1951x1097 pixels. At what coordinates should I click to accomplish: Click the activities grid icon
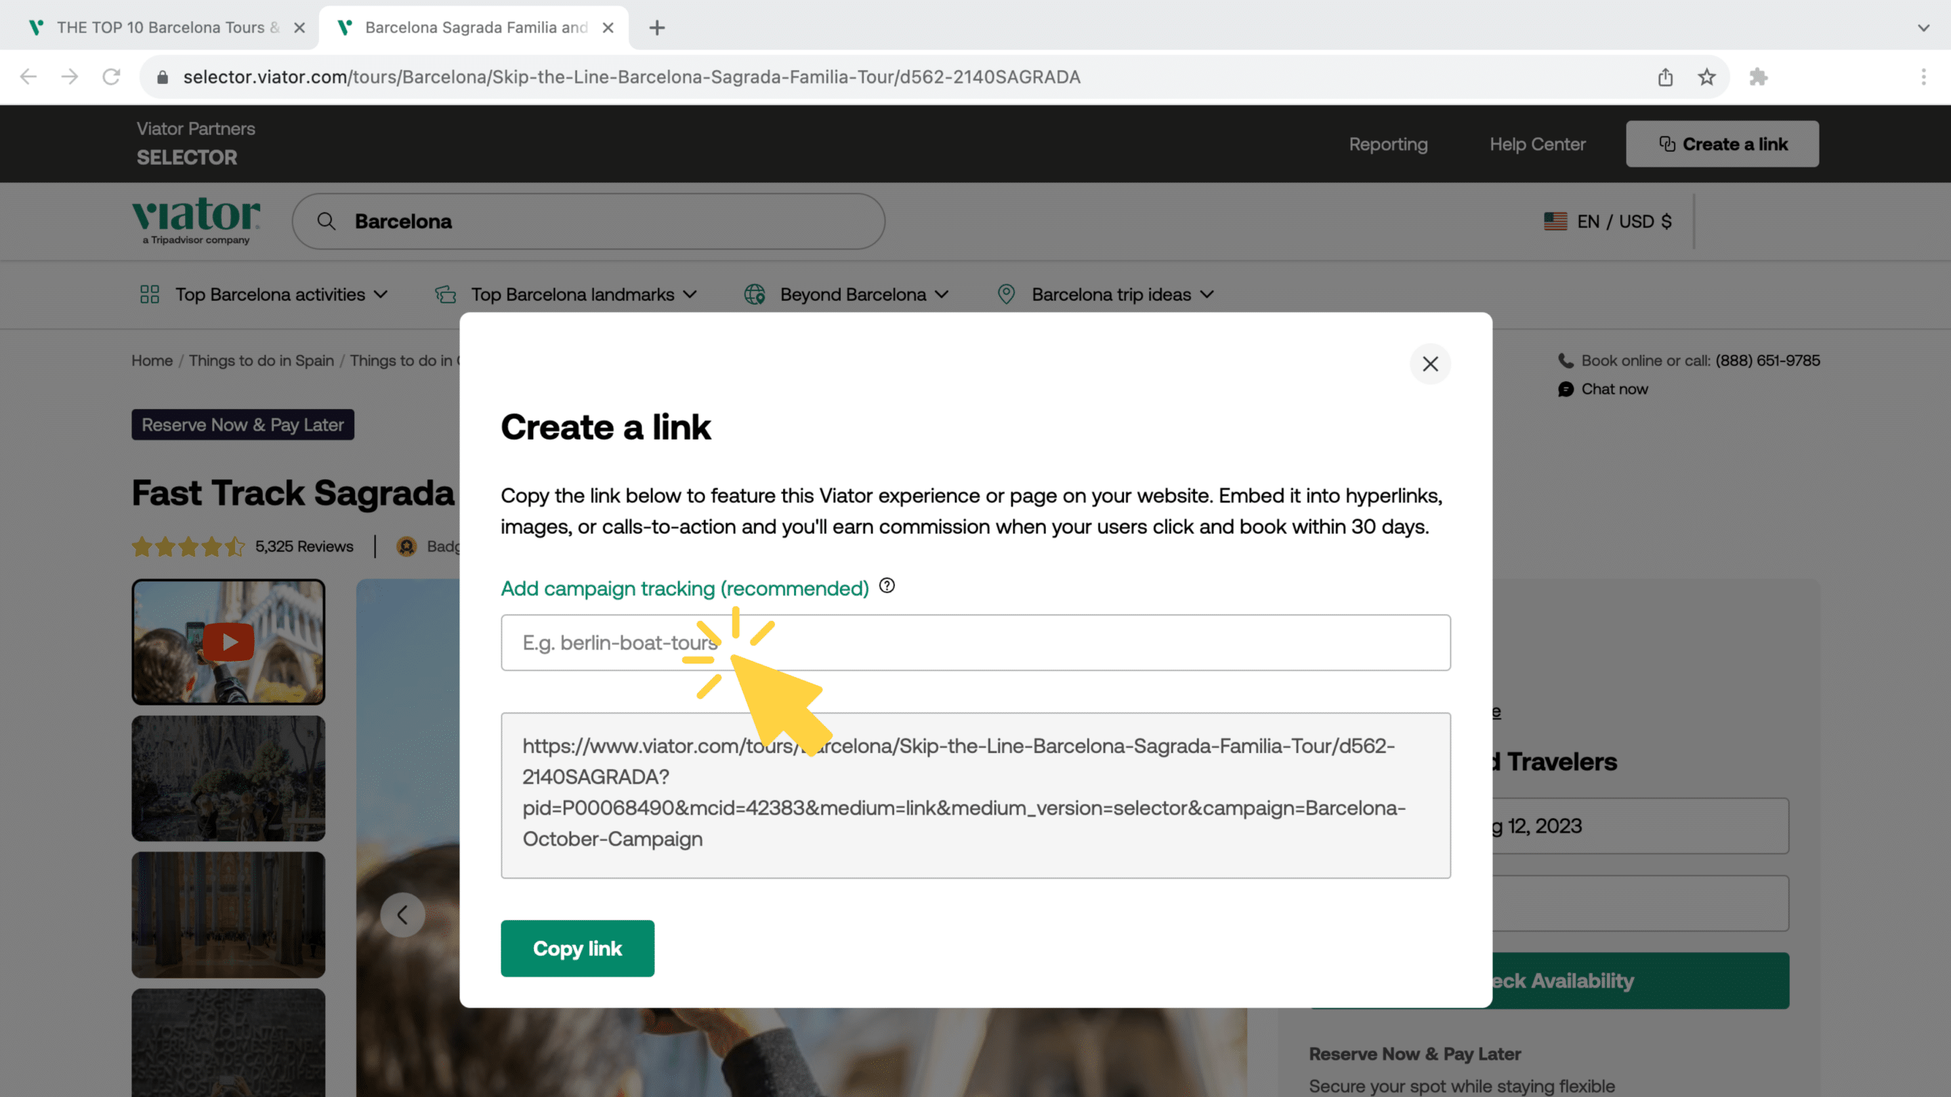tap(149, 295)
